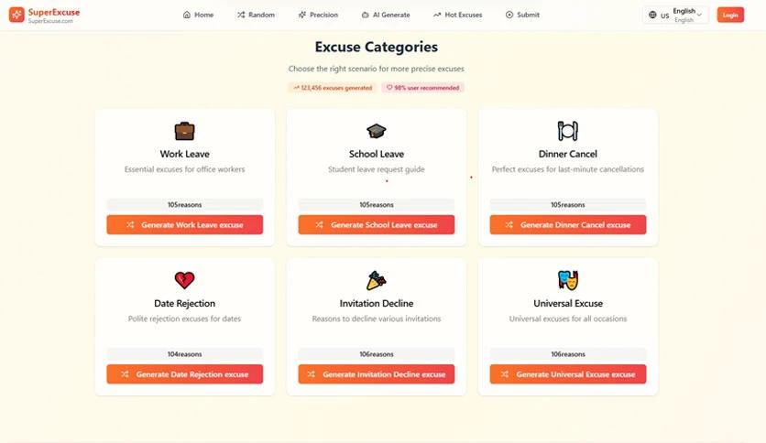Click the 98% user recommended badge

click(x=423, y=88)
